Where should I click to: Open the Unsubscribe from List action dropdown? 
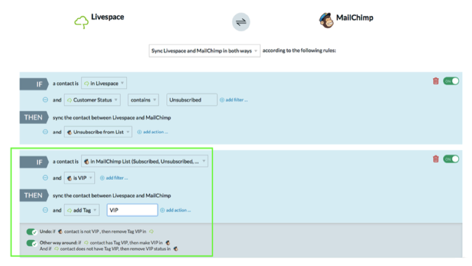98,132
